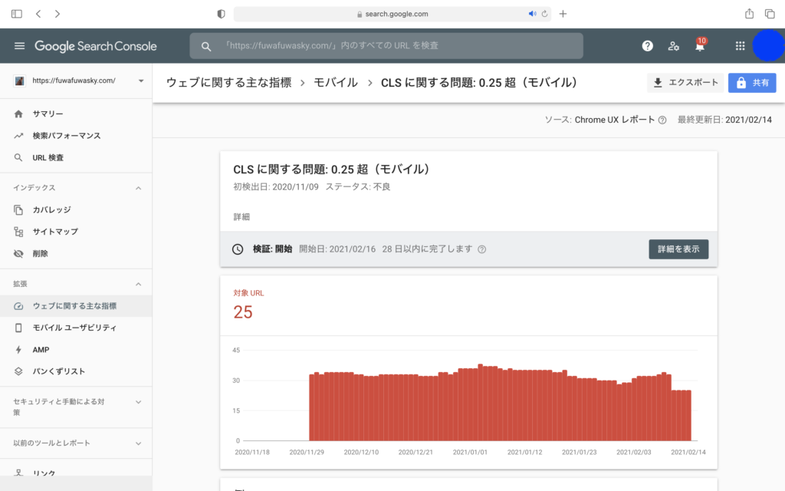Screen dimensions: 785x491
Task: Open notifications bell with 10 badge
Action: pos(700,45)
